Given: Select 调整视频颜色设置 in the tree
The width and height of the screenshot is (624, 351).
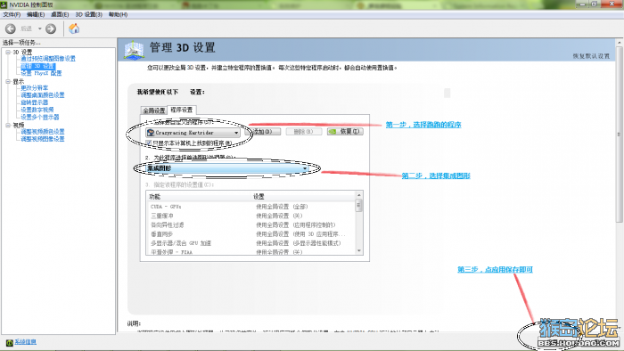Looking at the screenshot, I should [43, 132].
